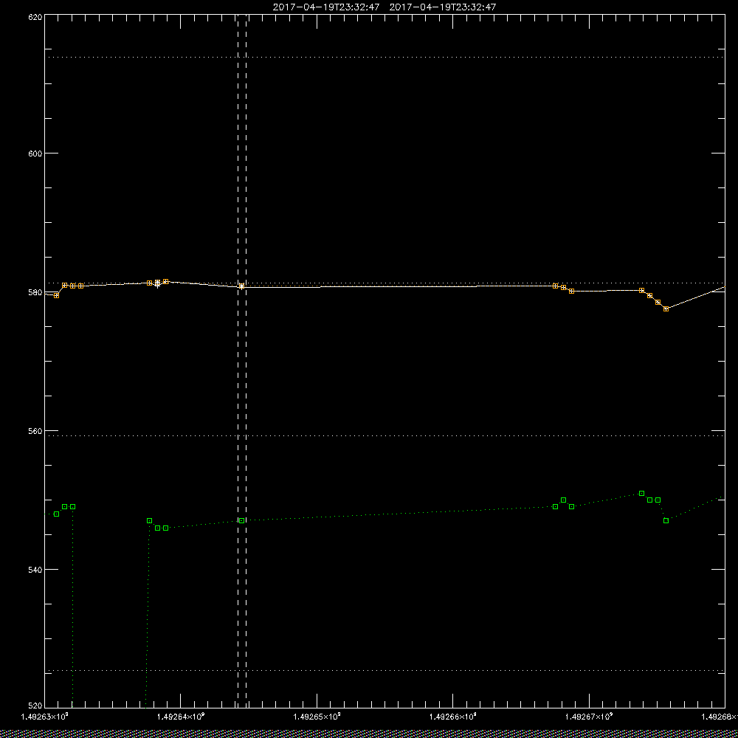Viewport: 738px width, 738px height.
Task: Select the highest green square marker
Action: pyautogui.click(x=641, y=493)
